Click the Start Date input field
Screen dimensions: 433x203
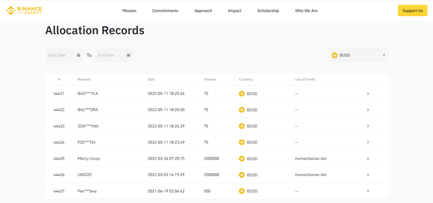[60, 55]
